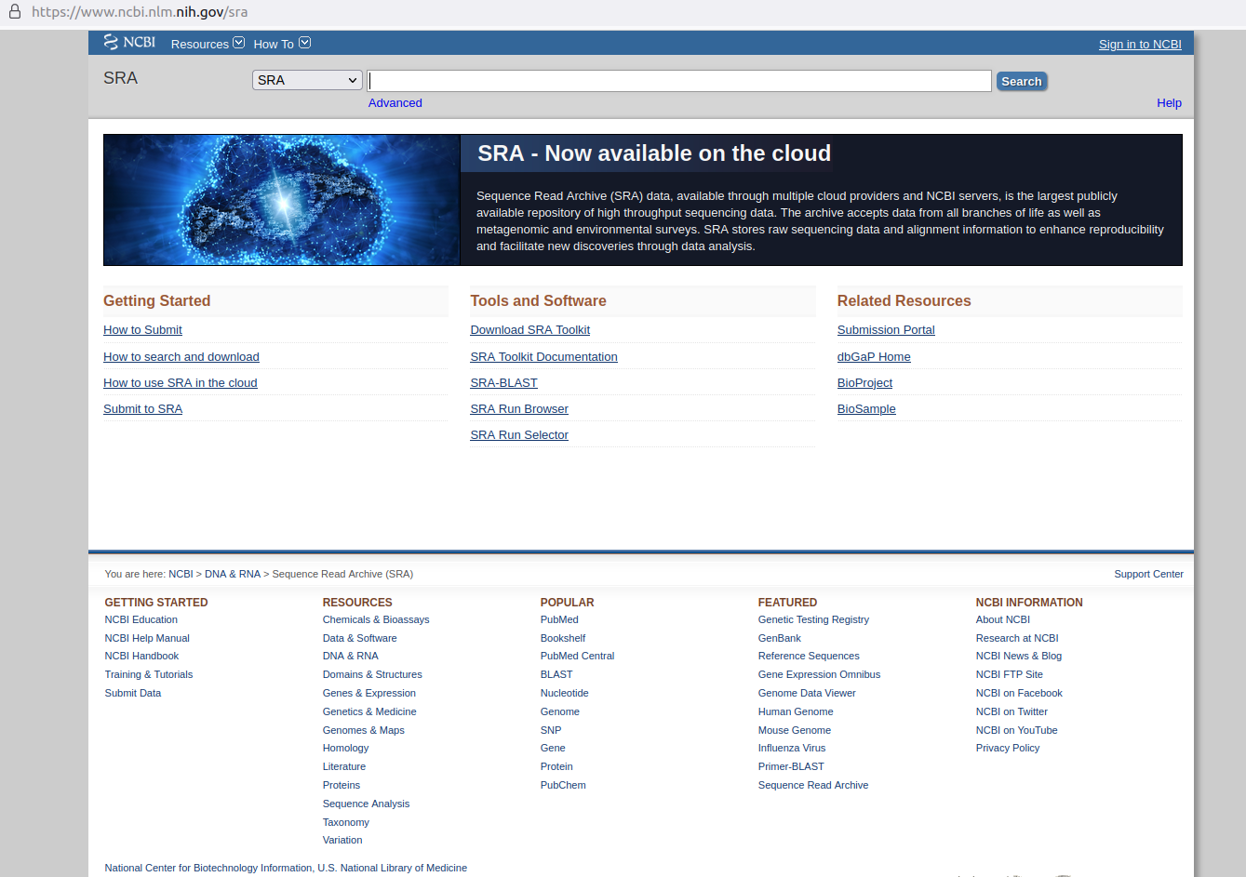Viewport: 1246px width, 877px height.
Task: Open the BioSample link
Action: [x=866, y=409]
